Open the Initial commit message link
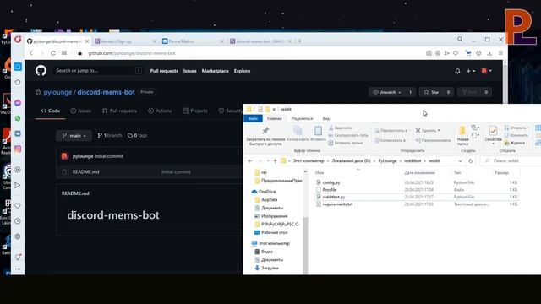 109,156
